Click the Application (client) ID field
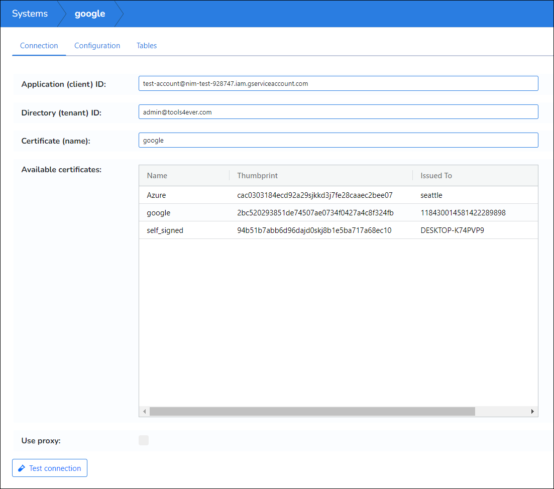Image resolution: width=554 pixels, height=489 pixels. coord(338,84)
